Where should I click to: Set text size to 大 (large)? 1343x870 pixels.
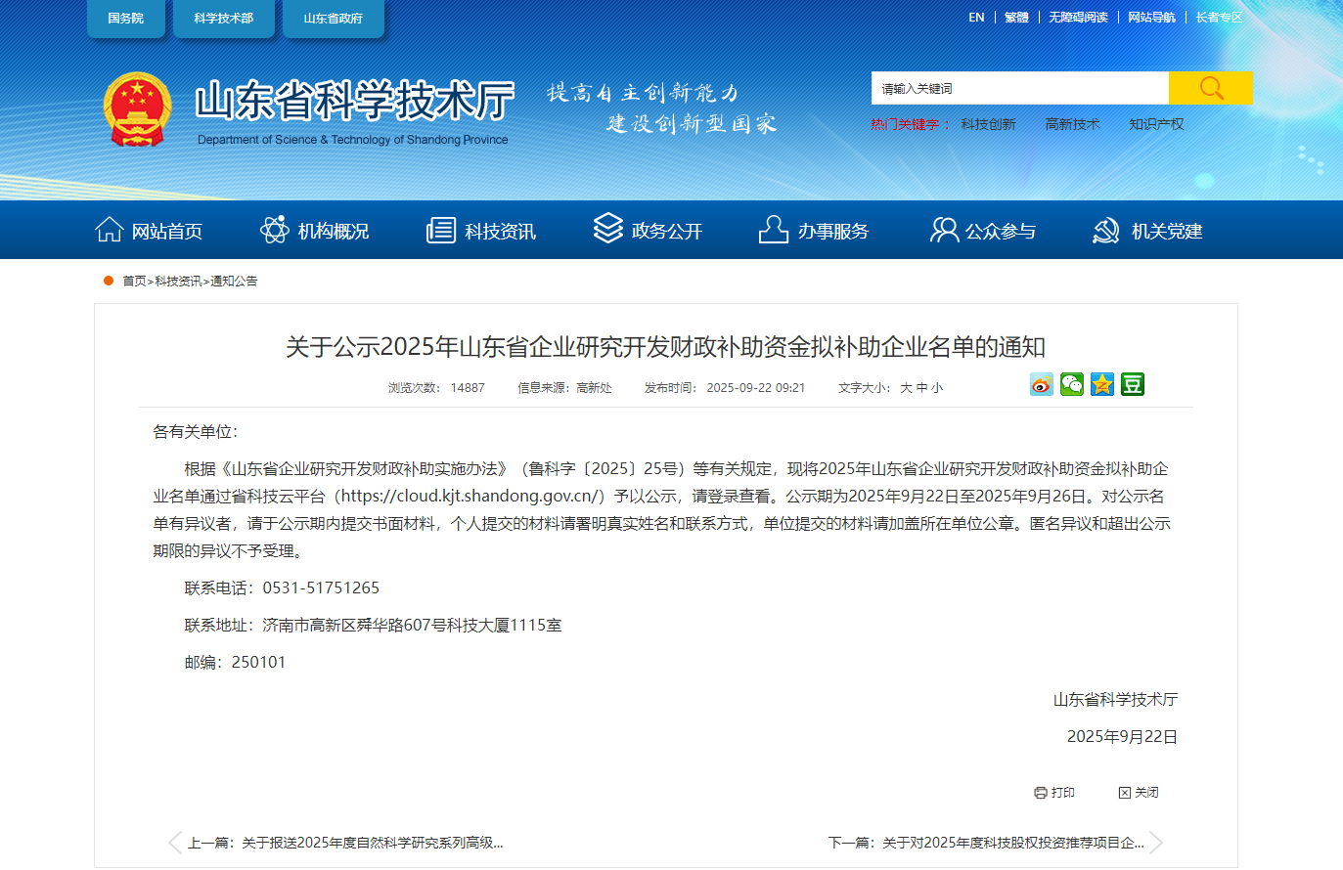click(x=906, y=388)
